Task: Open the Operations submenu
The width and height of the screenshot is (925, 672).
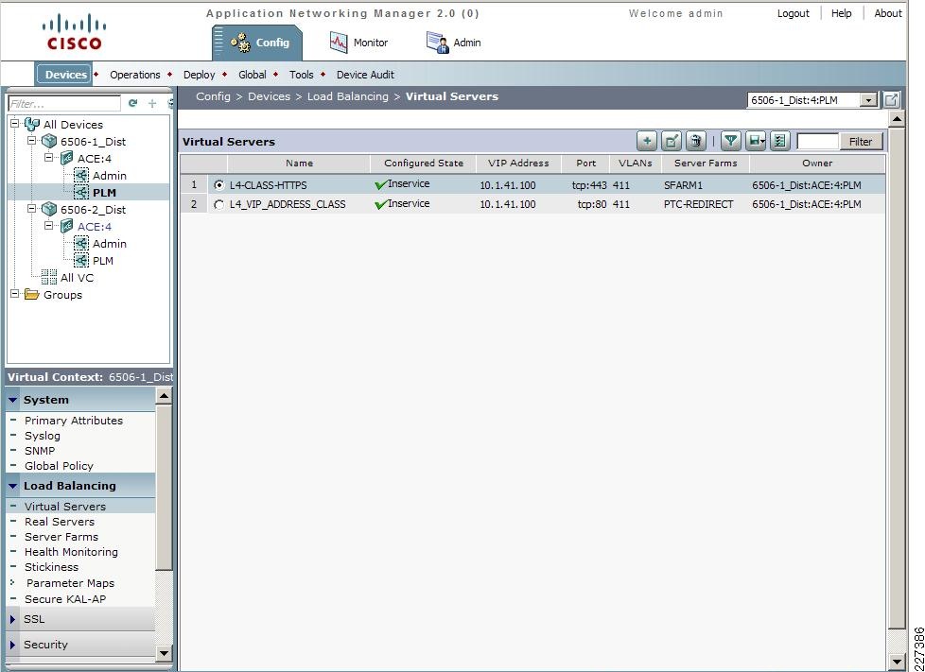Action: click(x=135, y=75)
